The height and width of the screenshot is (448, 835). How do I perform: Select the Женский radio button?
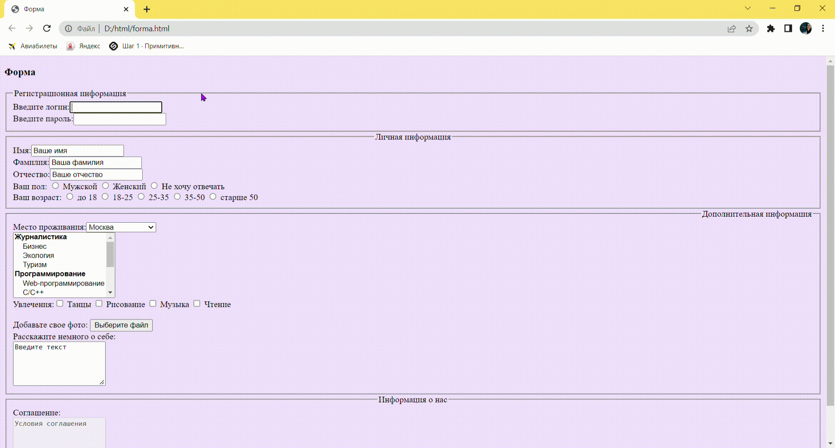tap(105, 186)
